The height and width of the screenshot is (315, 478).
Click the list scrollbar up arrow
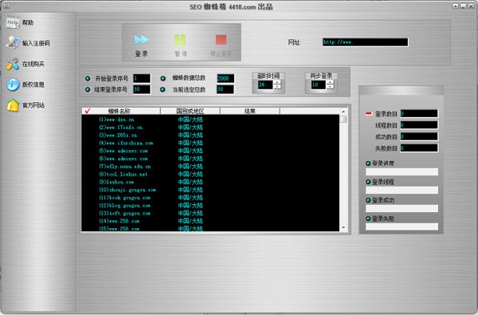click(343, 112)
